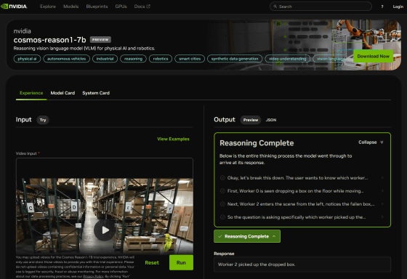Screen dimensions: 407x279
Task: Select the autonomous vehicles tag
Action: click(66, 59)
